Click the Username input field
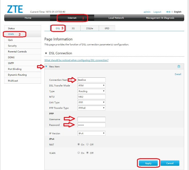 [91, 119]
